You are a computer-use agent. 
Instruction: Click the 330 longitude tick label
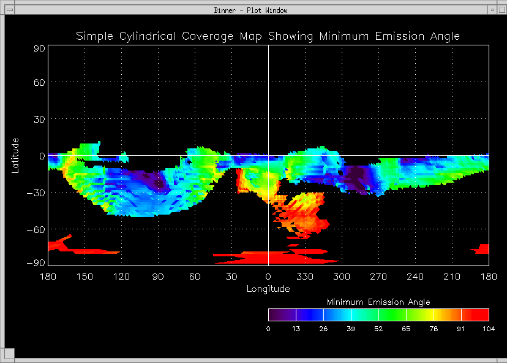tap(305, 277)
